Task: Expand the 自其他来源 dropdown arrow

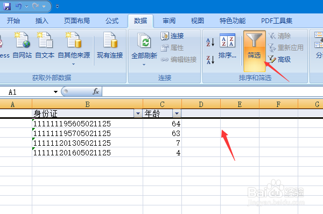Action: tap(74, 64)
